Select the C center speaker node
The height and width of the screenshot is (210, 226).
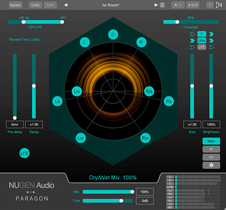113,35
